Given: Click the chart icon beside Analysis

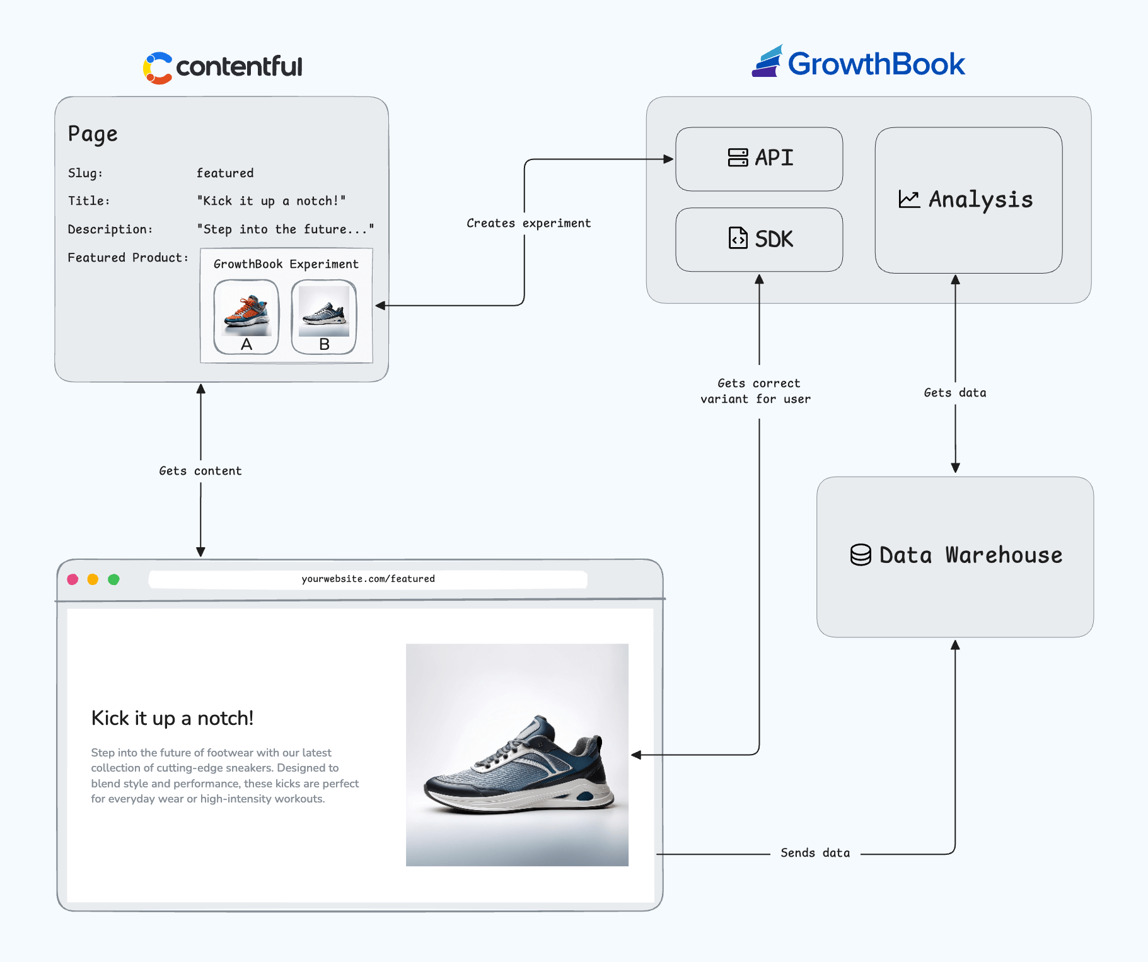Looking at the screenshot, I should 909,199.
